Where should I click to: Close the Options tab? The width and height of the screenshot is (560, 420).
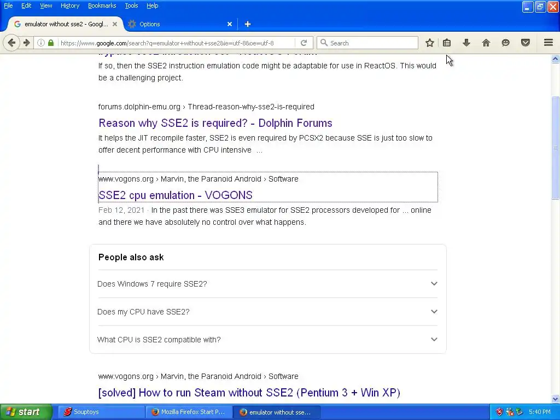tap(230, 24)
